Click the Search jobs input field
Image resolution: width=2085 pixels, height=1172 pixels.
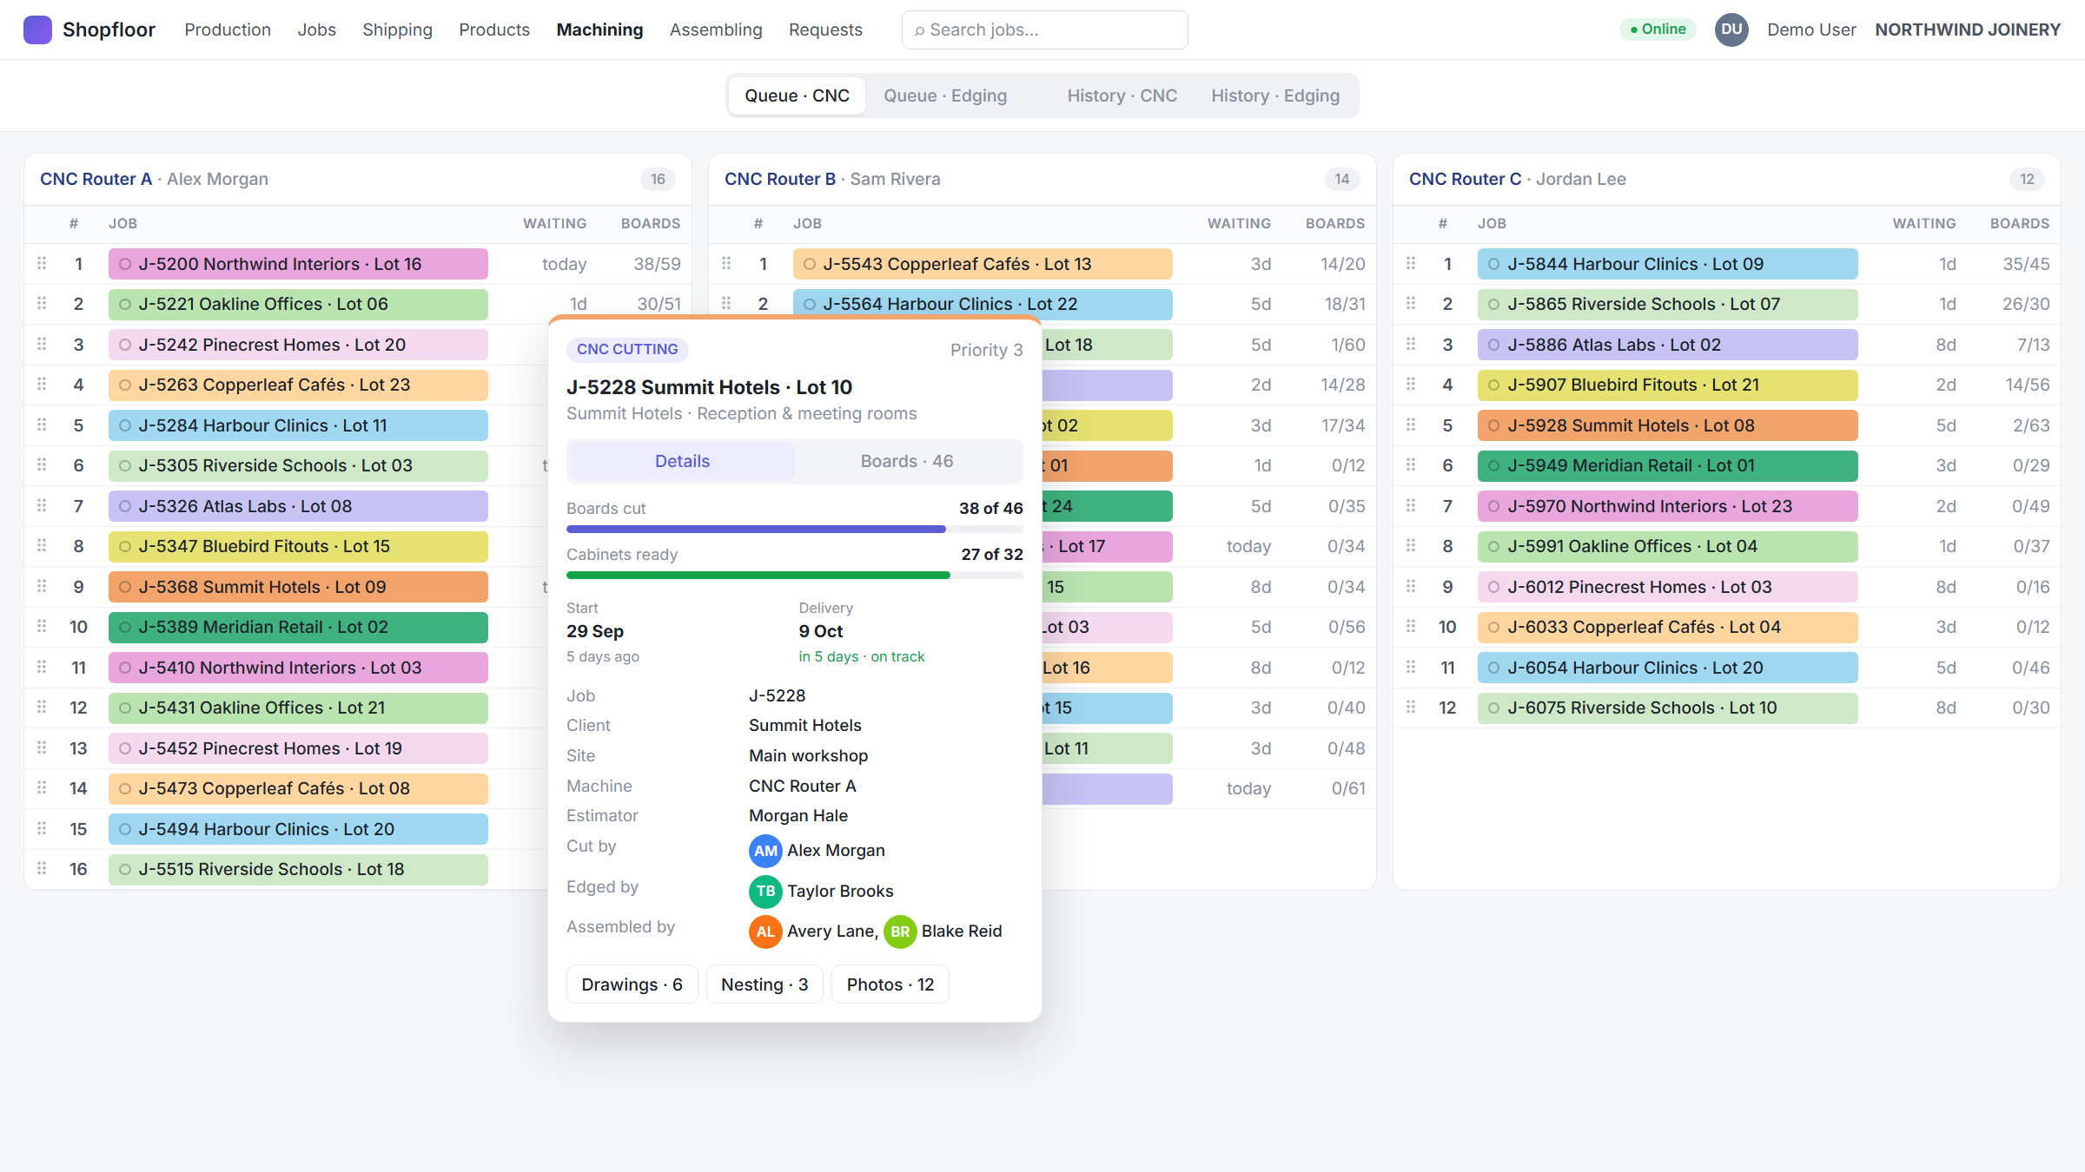[x=1044, y=30]
